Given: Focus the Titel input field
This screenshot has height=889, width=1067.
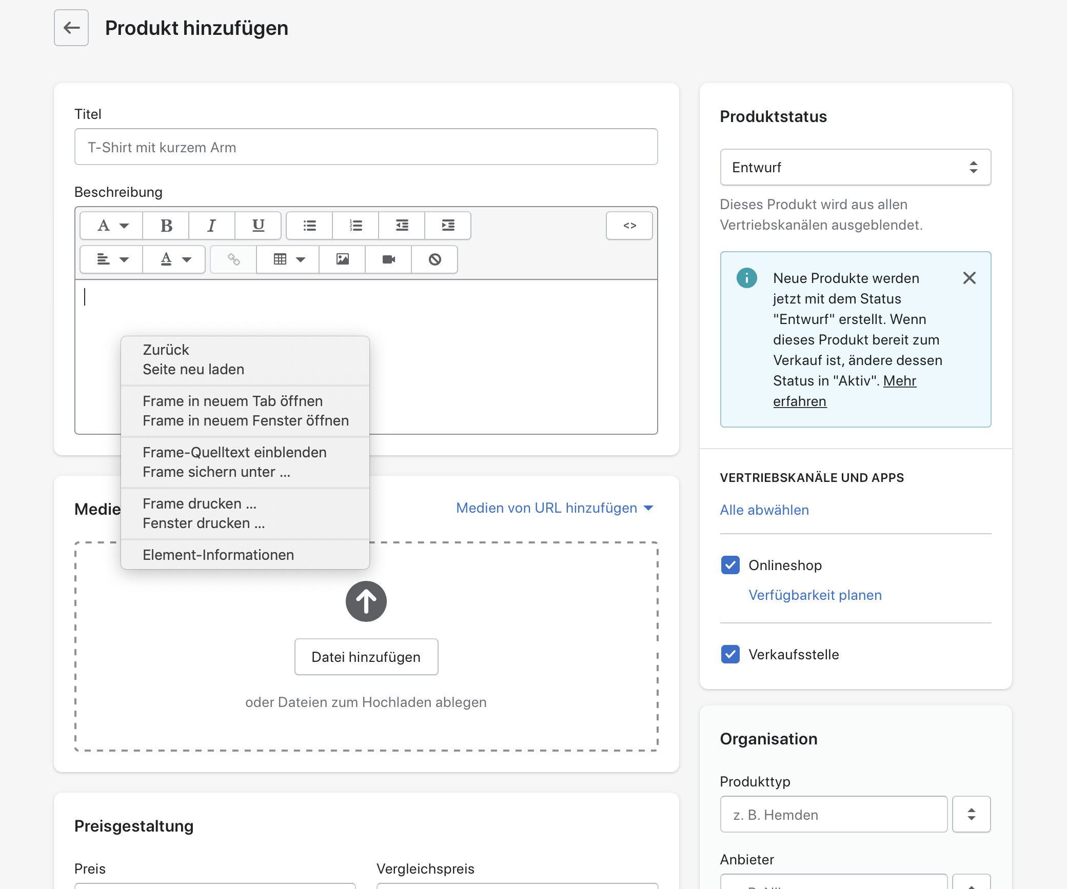Looking at the screenshot, I should (366, 147).
